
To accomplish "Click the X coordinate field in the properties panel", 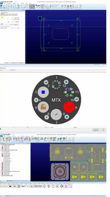I will pyautogui.click(x=15, y=18).
